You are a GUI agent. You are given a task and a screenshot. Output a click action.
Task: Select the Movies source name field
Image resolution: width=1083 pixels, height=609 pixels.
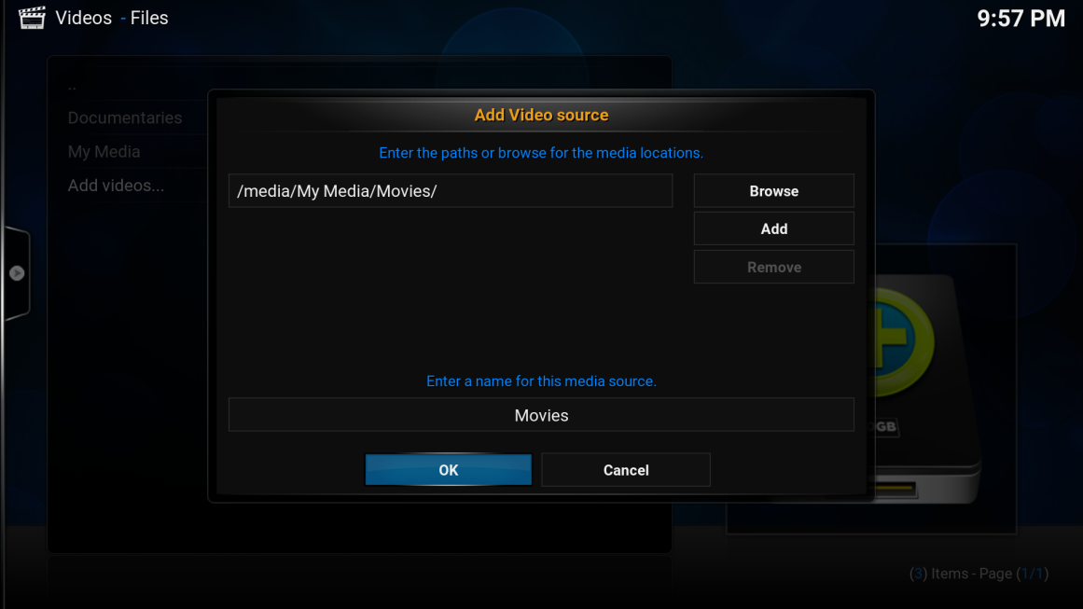[x=541, y=415]
